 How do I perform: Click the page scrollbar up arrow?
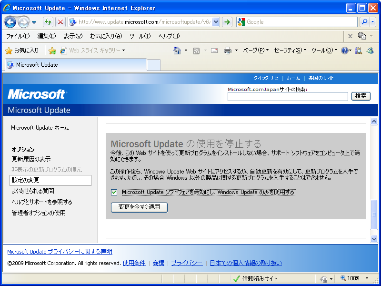point(374,122)
